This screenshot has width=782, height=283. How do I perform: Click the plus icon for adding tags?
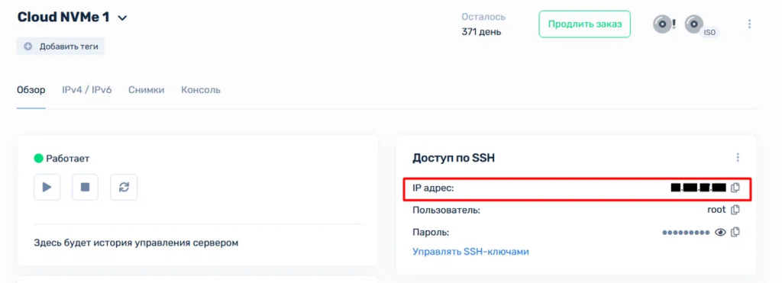pyautogui.click(x=28, y=47)
